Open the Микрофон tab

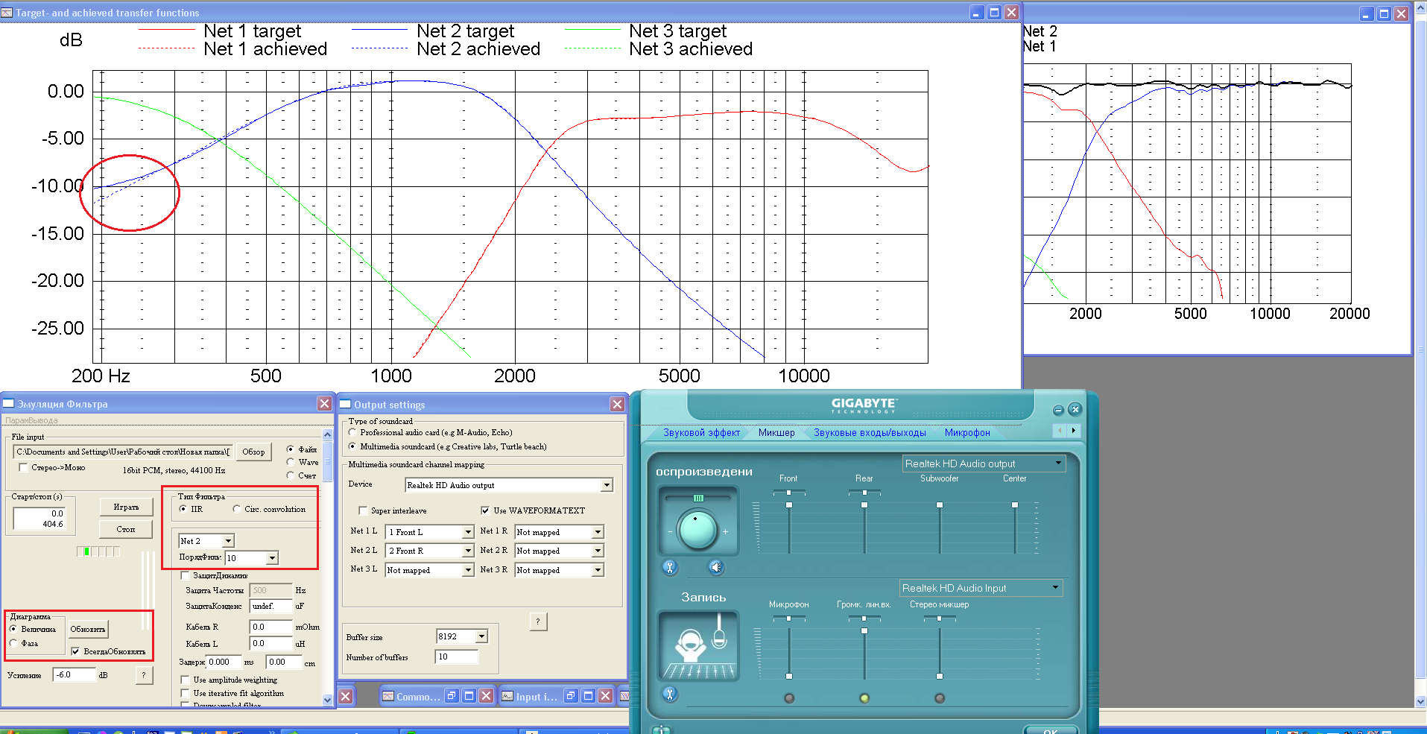pos(966,432)
